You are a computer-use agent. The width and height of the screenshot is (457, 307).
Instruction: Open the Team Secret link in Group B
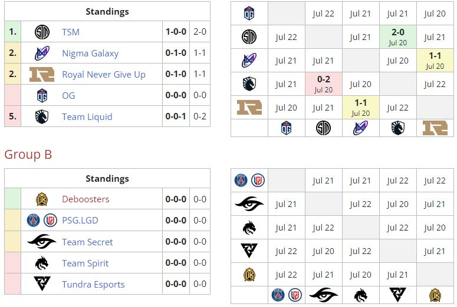(87, 242)
